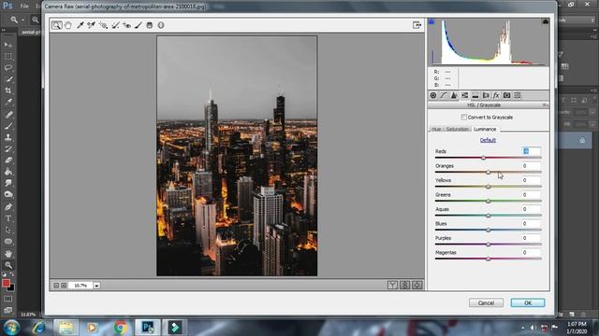Toggle full screen mode icon in Camera Raw

tap(416, 25)
